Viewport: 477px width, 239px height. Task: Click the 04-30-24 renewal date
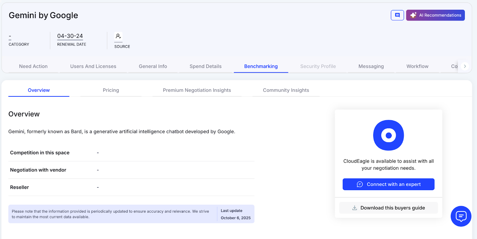coord(70,36)
